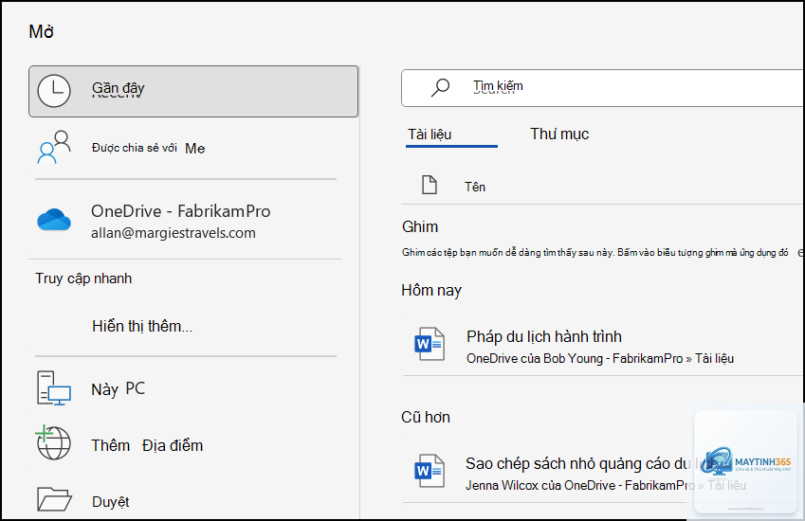Click the Ghim section heading

pyautogui.click(x=420, y=226)
